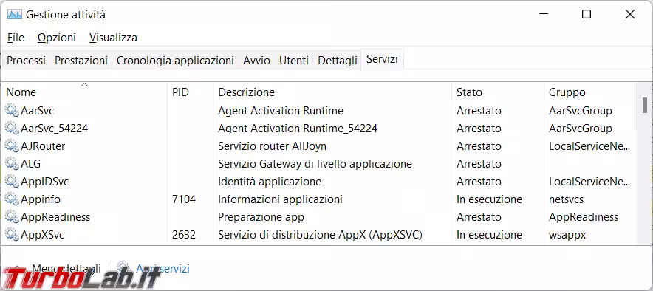Click the wsappx group cell
The height and width of the screenshot is (291, 653).
click(x=567, y=235)
